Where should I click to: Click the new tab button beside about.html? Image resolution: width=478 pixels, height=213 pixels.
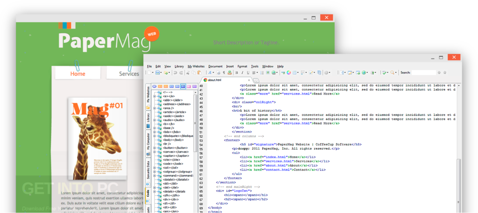pyautogui.click(x=256, y=80)
